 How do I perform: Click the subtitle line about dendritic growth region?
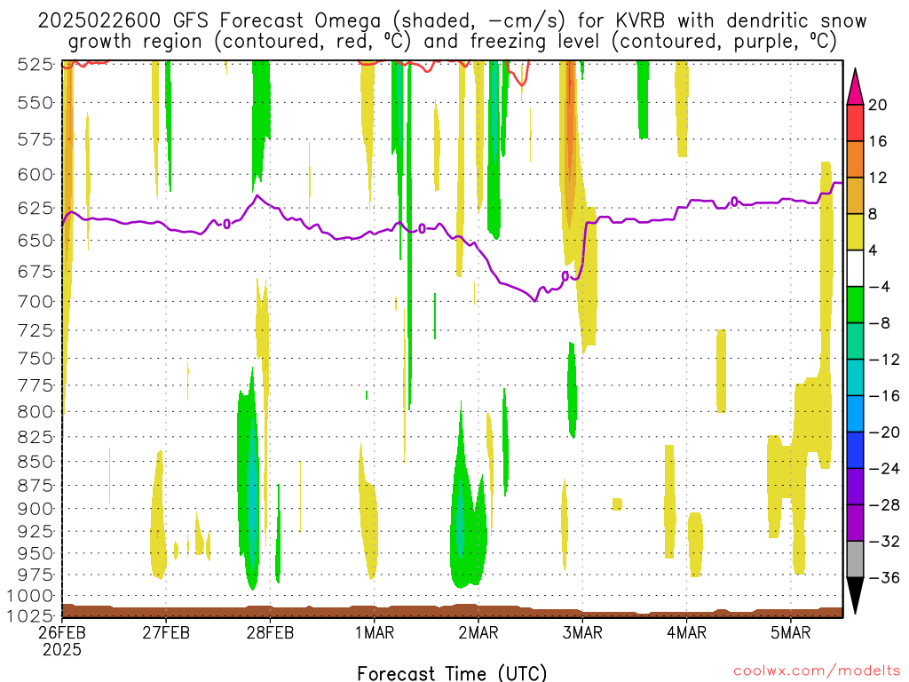pos(452,42)
